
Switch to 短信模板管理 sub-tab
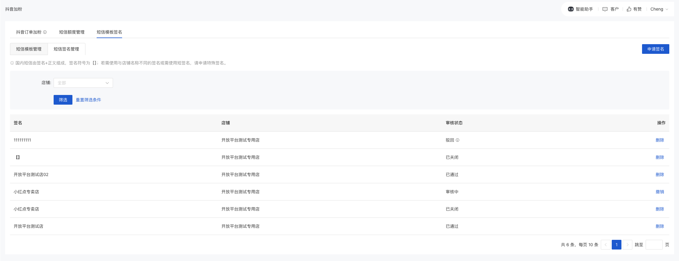pyautogui.click(x=29, y=49)
